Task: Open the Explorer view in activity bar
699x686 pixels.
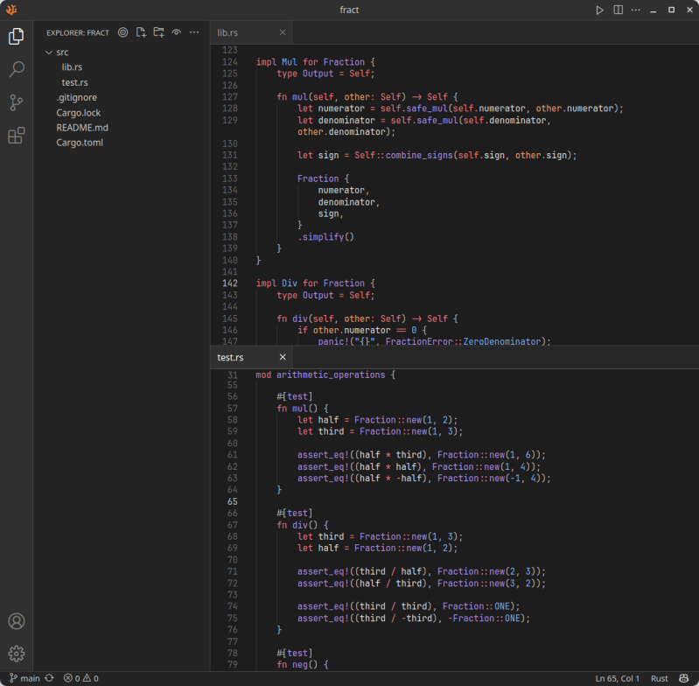Action: (x=16, y=36)
